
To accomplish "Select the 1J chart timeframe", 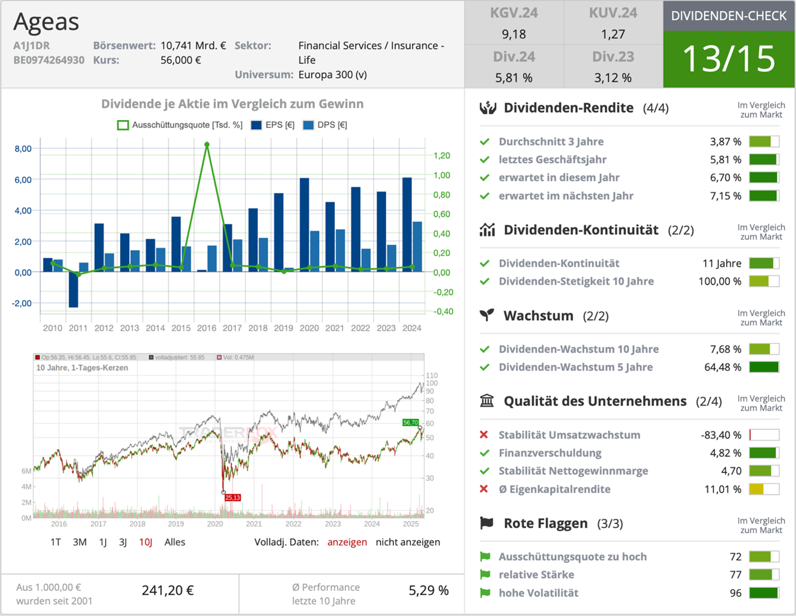I will click(x=103, y=542).
